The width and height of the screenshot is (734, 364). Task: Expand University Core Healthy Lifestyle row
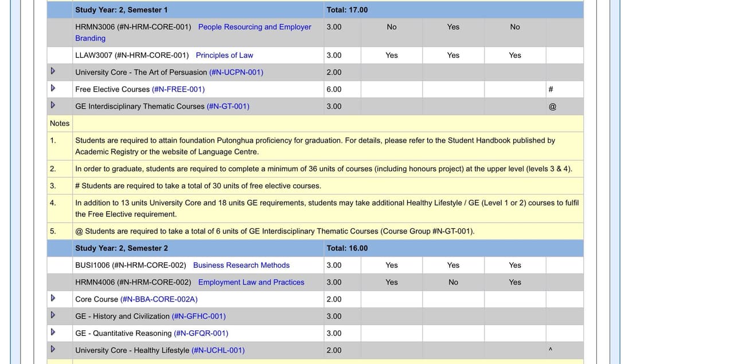click(x=53, y=349)
